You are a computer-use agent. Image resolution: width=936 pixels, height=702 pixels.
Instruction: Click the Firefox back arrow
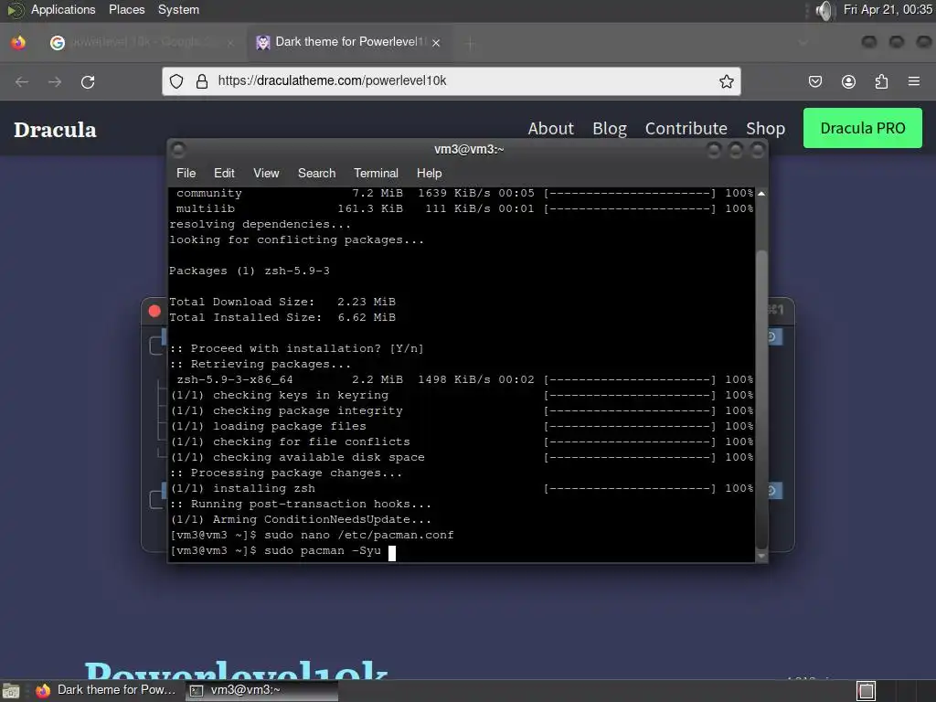pos(22,81)
